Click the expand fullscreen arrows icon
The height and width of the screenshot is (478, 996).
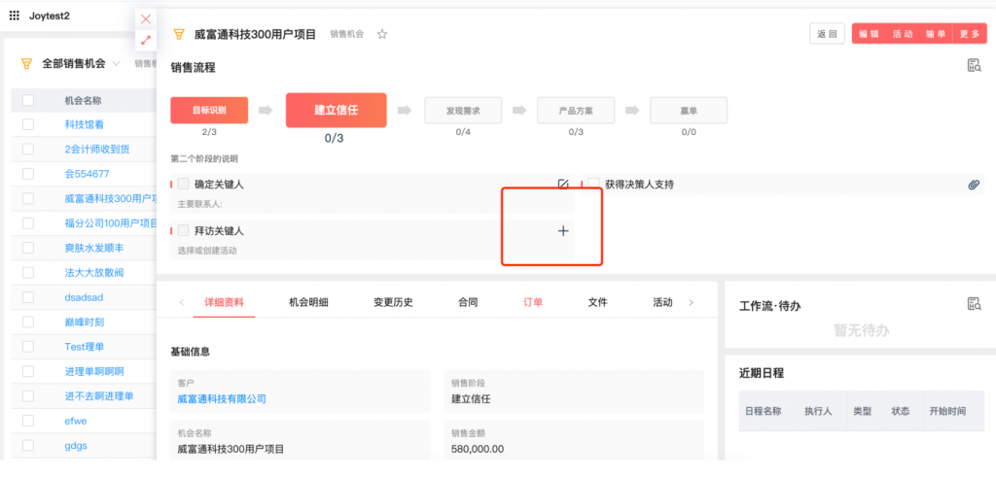(x=146, y=40)
